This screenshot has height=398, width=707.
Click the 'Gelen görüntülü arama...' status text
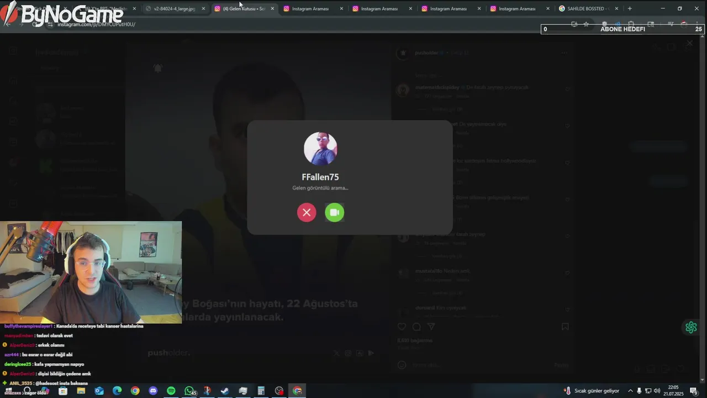(x=320, y=188)
